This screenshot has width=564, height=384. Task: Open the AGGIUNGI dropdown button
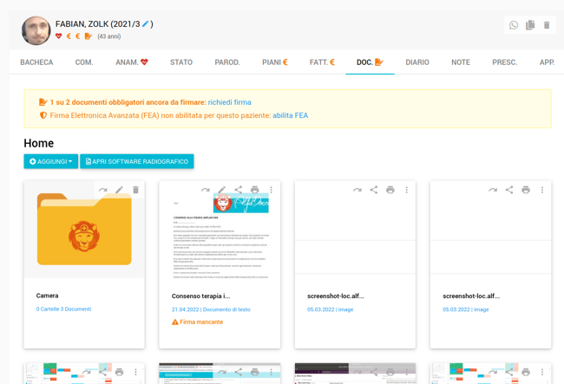tap(50, 161)
